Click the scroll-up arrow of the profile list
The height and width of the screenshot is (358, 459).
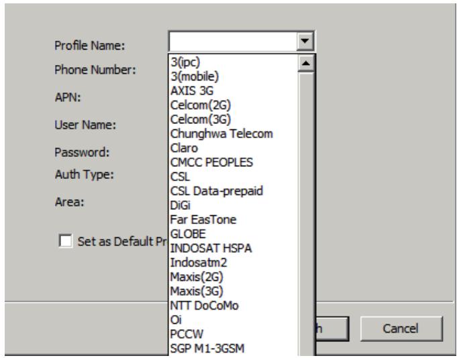point(305,63)
